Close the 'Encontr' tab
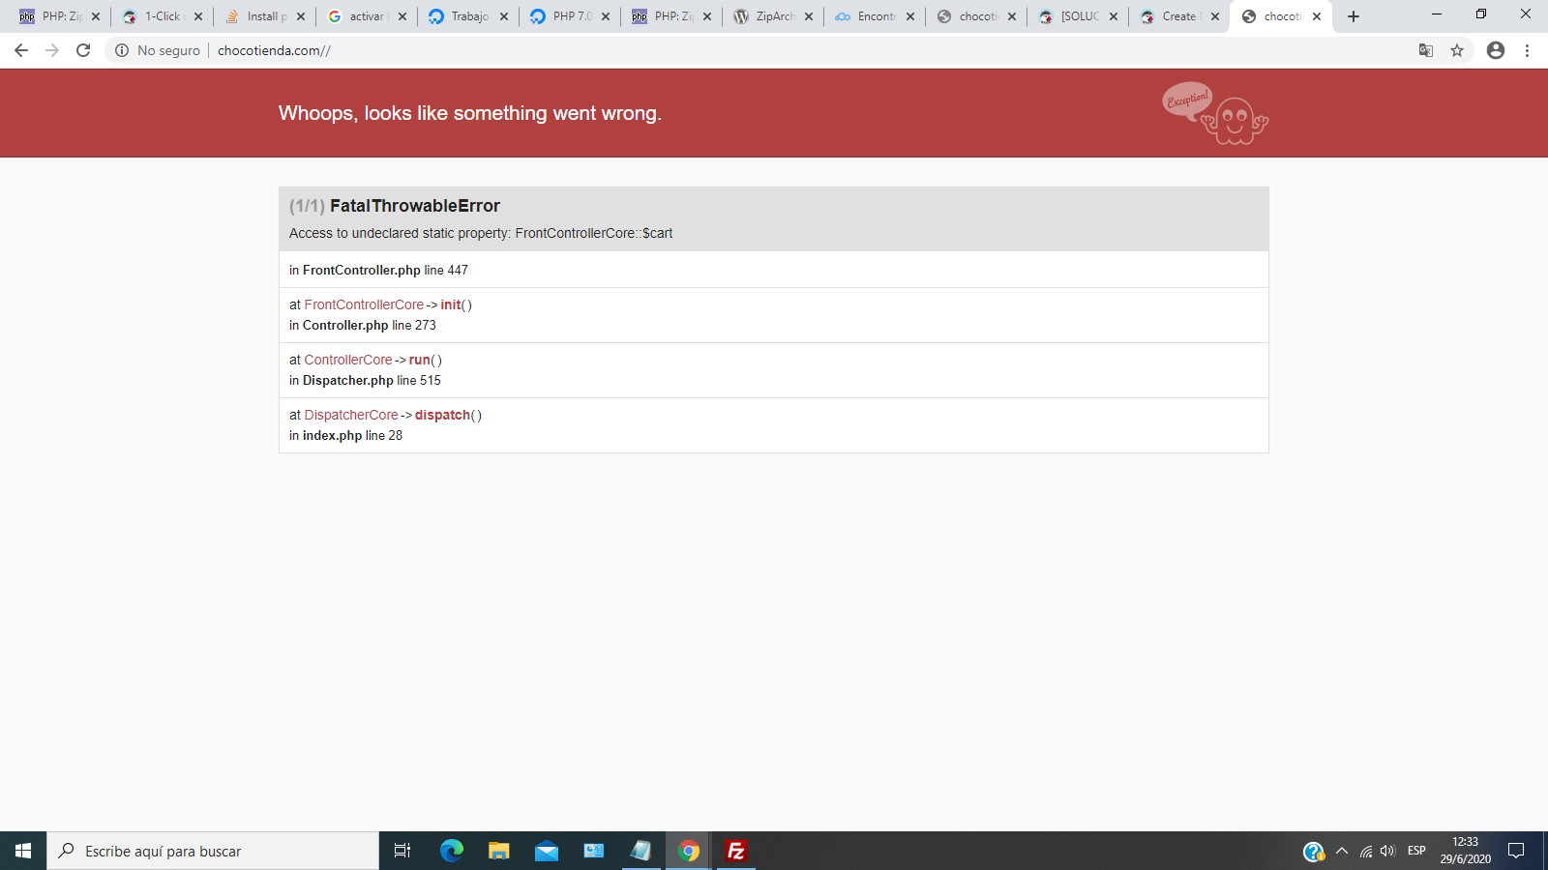This screenshot has width=1548, height=870. click(x=910, y=16)
